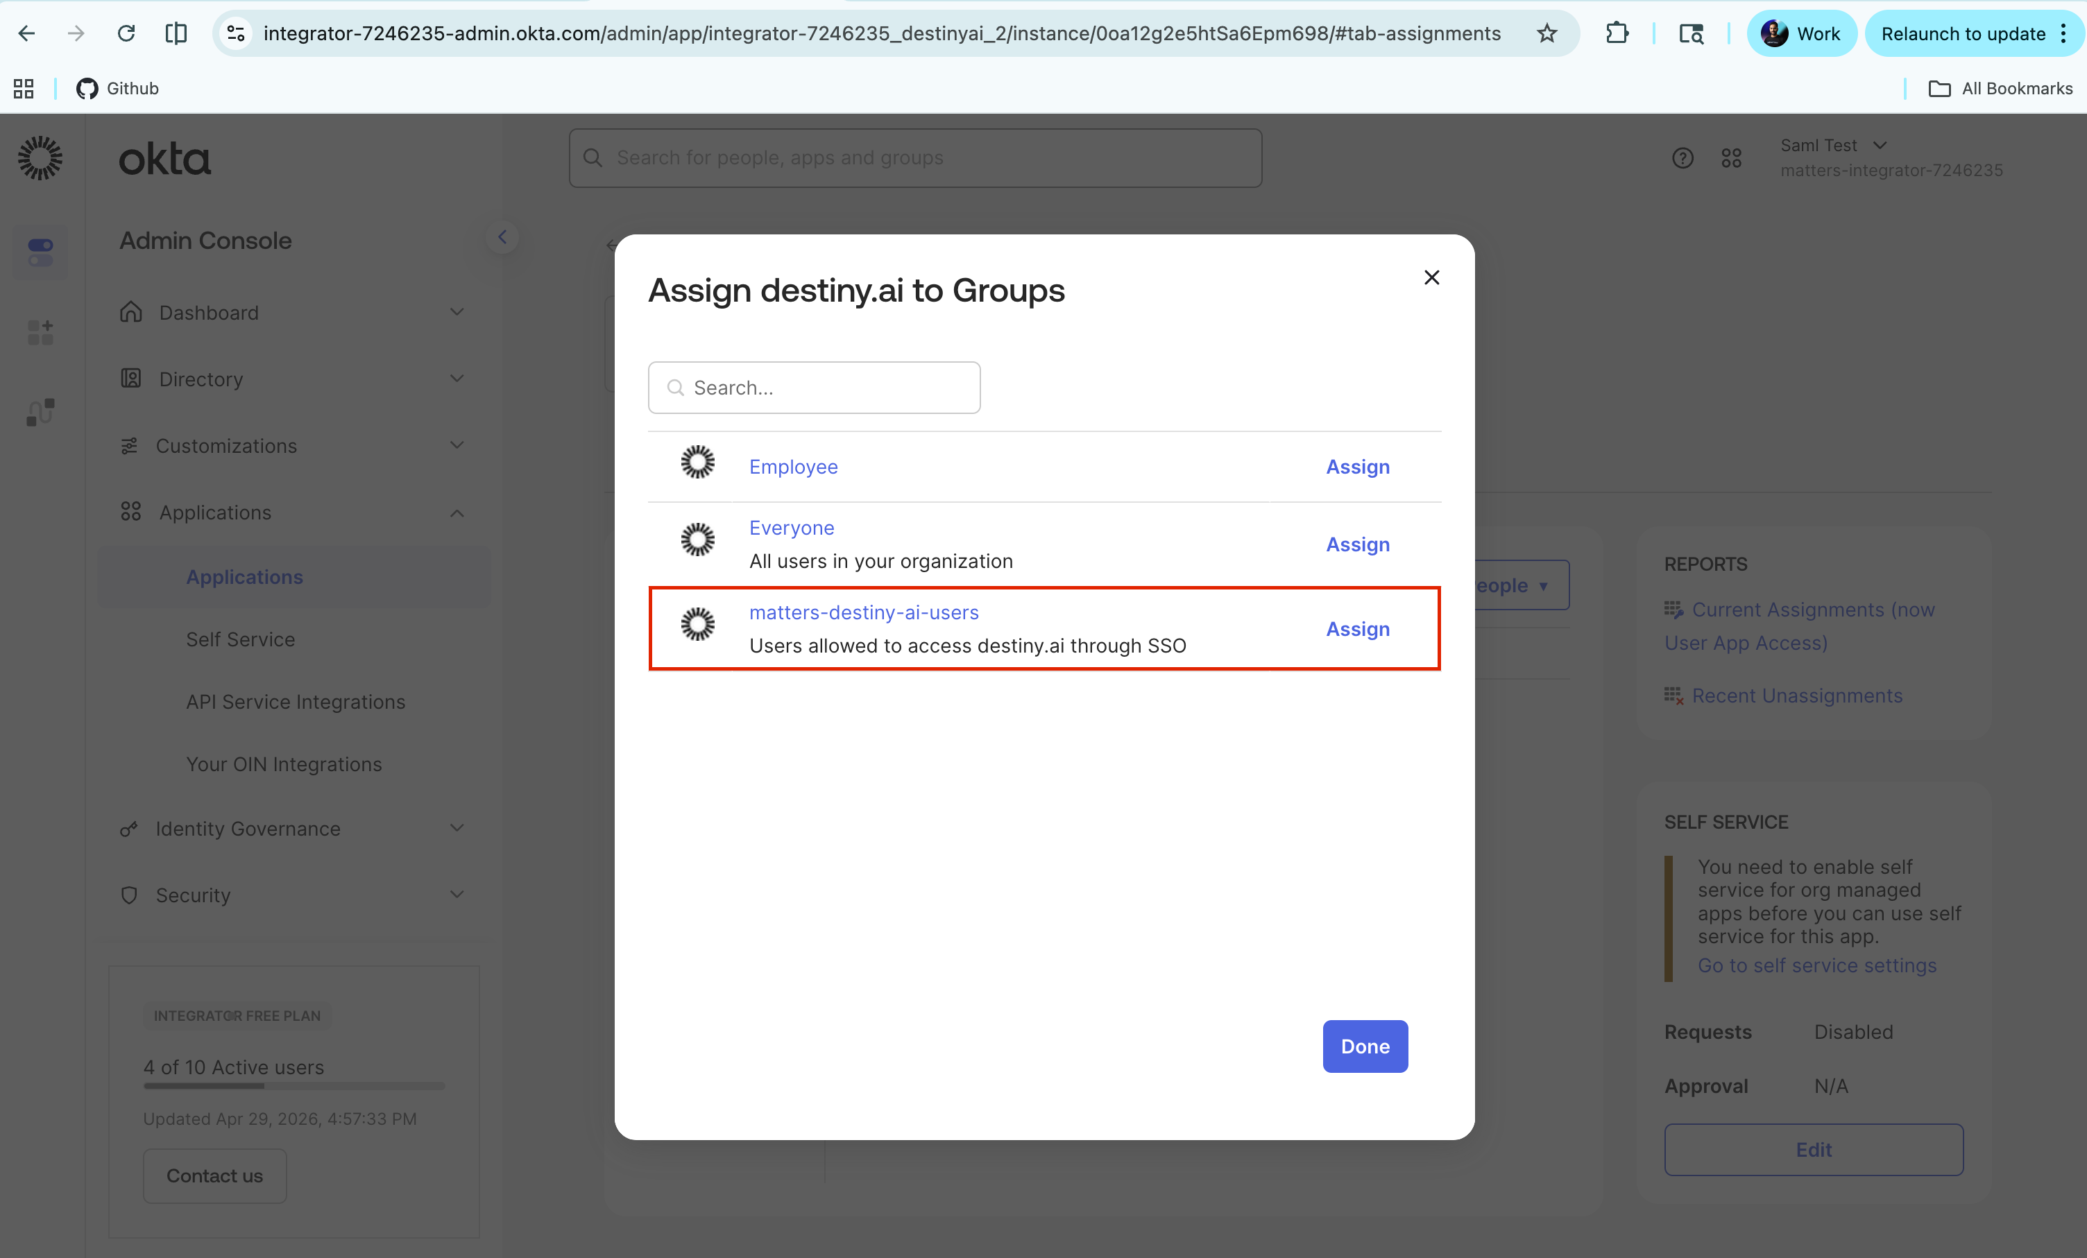Open the Everyone group link
The image size is (2087, 1258).
(791, 528)
